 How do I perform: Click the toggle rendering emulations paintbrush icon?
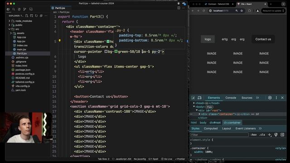pos(276,135)
